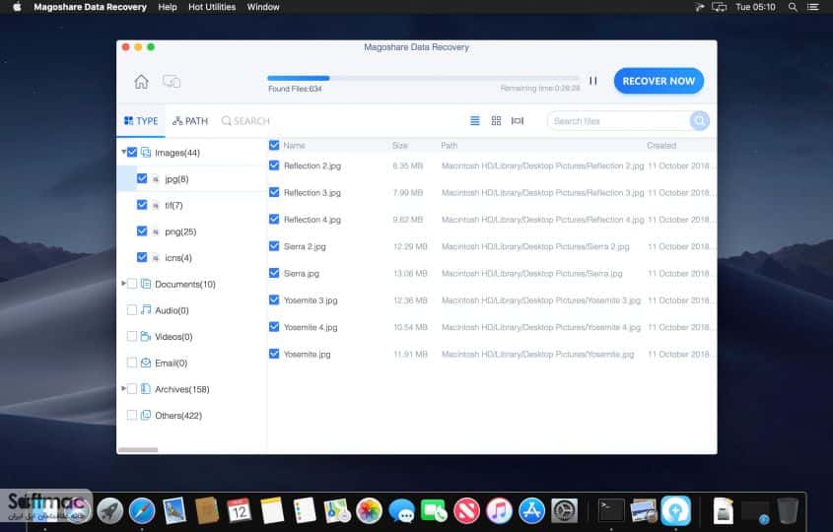Sort files by Path column
The height and width of the screenshot is (532, 833).
click(x=449, y=146)
